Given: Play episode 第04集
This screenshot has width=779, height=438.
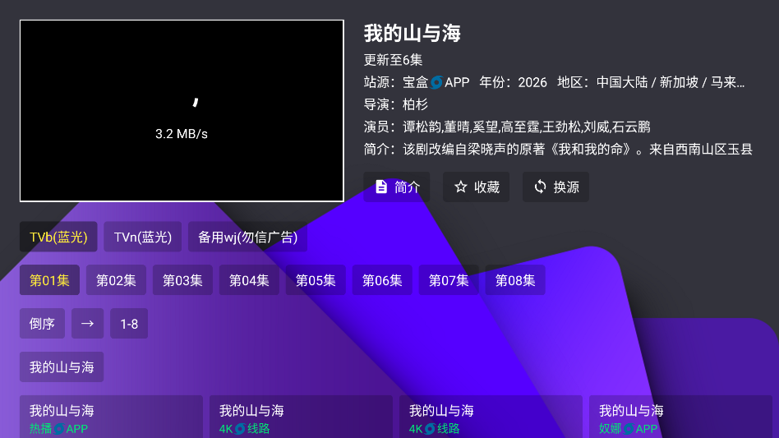Looking at the screenshot, I should [250, 280].
